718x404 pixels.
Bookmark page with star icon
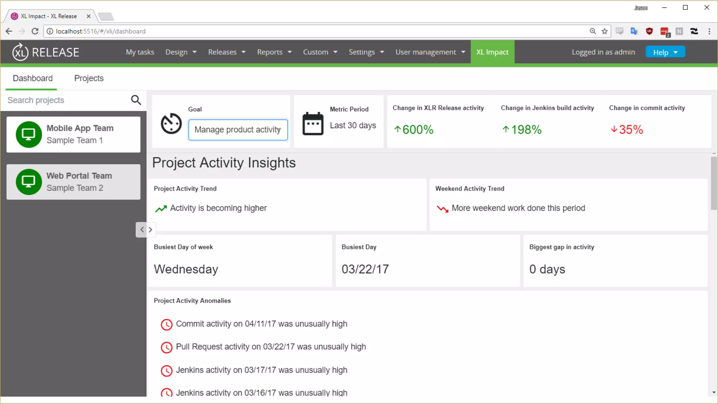pos(605,31)
